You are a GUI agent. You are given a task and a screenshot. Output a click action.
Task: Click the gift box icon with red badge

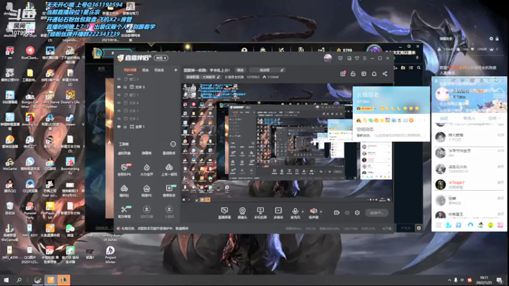click(x=343, y=74)
